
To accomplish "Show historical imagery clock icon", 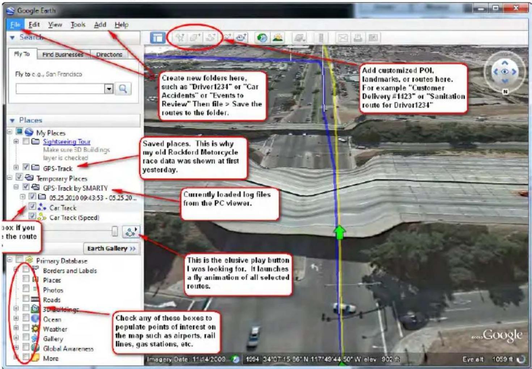I will pyautogui.click(x=262, y=38).
